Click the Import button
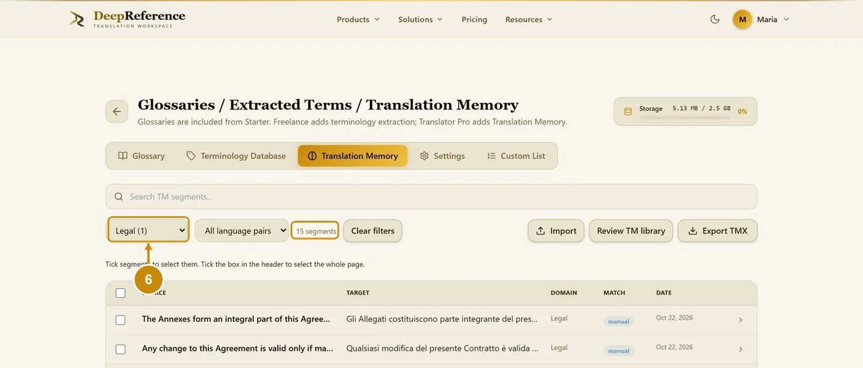The width and height of the screenshot is (863, 368). pos(556,231)
